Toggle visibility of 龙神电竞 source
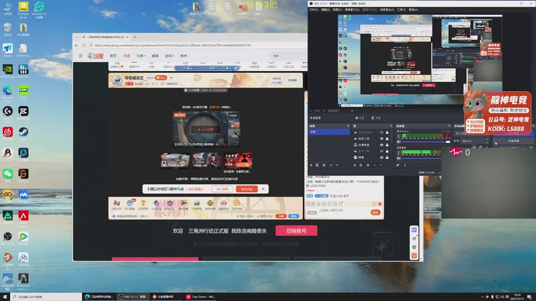The image size is (536, 301). click(381, 144)
